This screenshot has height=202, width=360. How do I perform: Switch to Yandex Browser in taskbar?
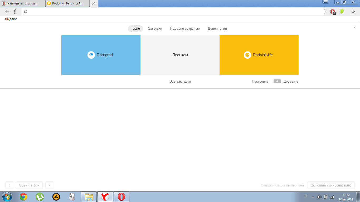[105, 197]
